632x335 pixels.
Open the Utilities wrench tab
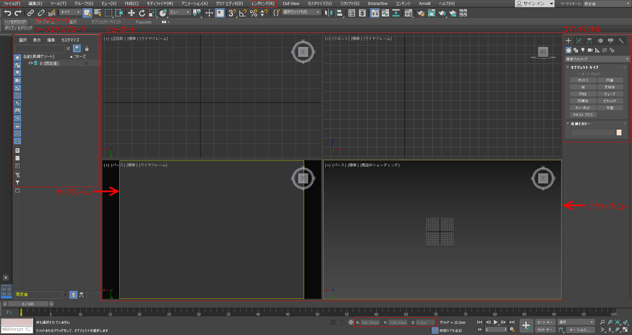pyautogui.click(x=621, y=41)
